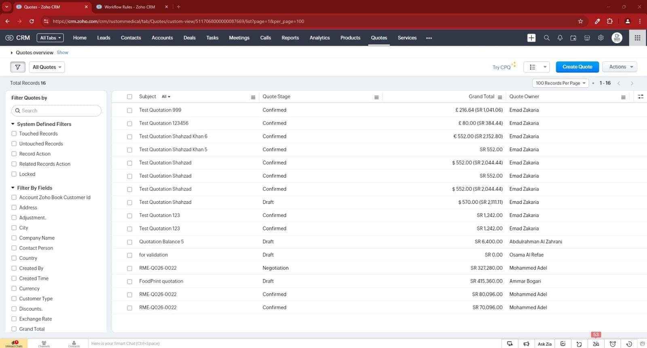Click the SR 327,280.00 grand total cell
Image resolution: width=647 pixels, height=348 pixels.
pos(486,268)
